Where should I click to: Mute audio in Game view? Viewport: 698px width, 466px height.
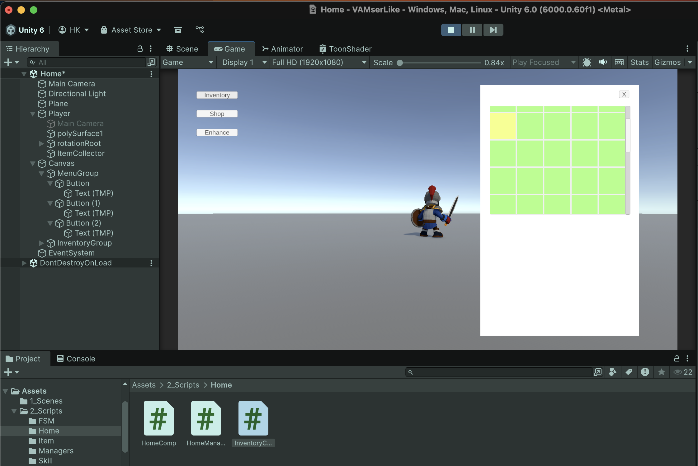(x=603, y=62)
